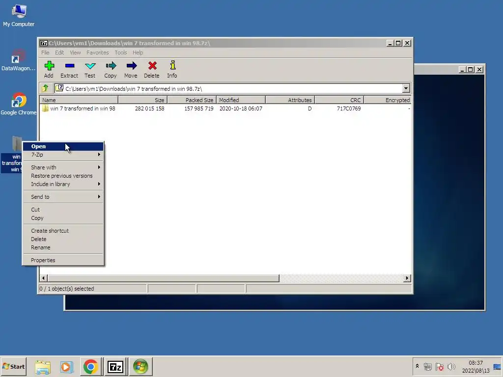Viewport: 503px width, 377px height.
Task: Click the Start button
Action: click(13, 367)
